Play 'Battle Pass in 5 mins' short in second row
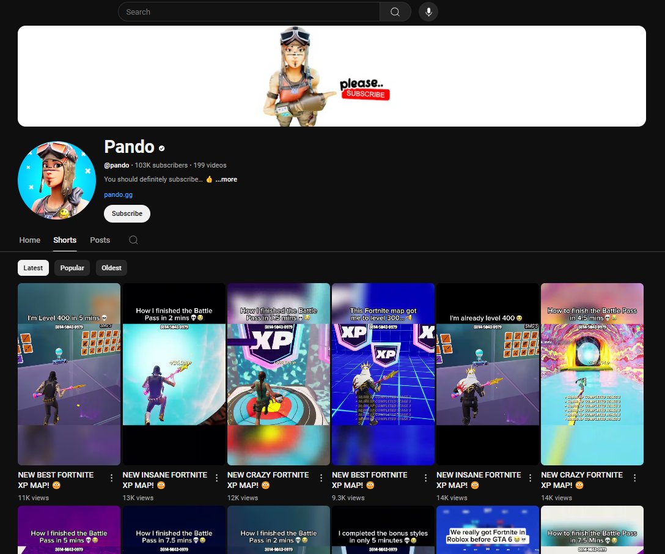This screenshot has width=665, height=554. (69, 530)
